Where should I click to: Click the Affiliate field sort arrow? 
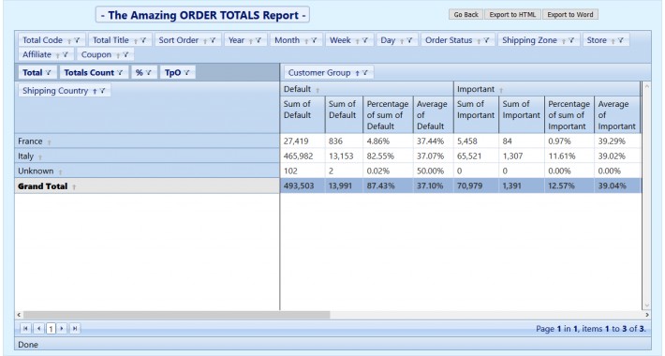tap(58, 55)
